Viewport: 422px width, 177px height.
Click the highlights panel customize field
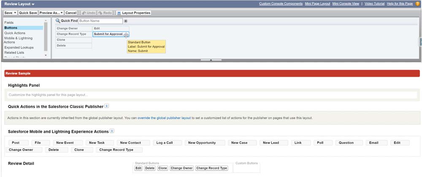[x=212, y=95]
